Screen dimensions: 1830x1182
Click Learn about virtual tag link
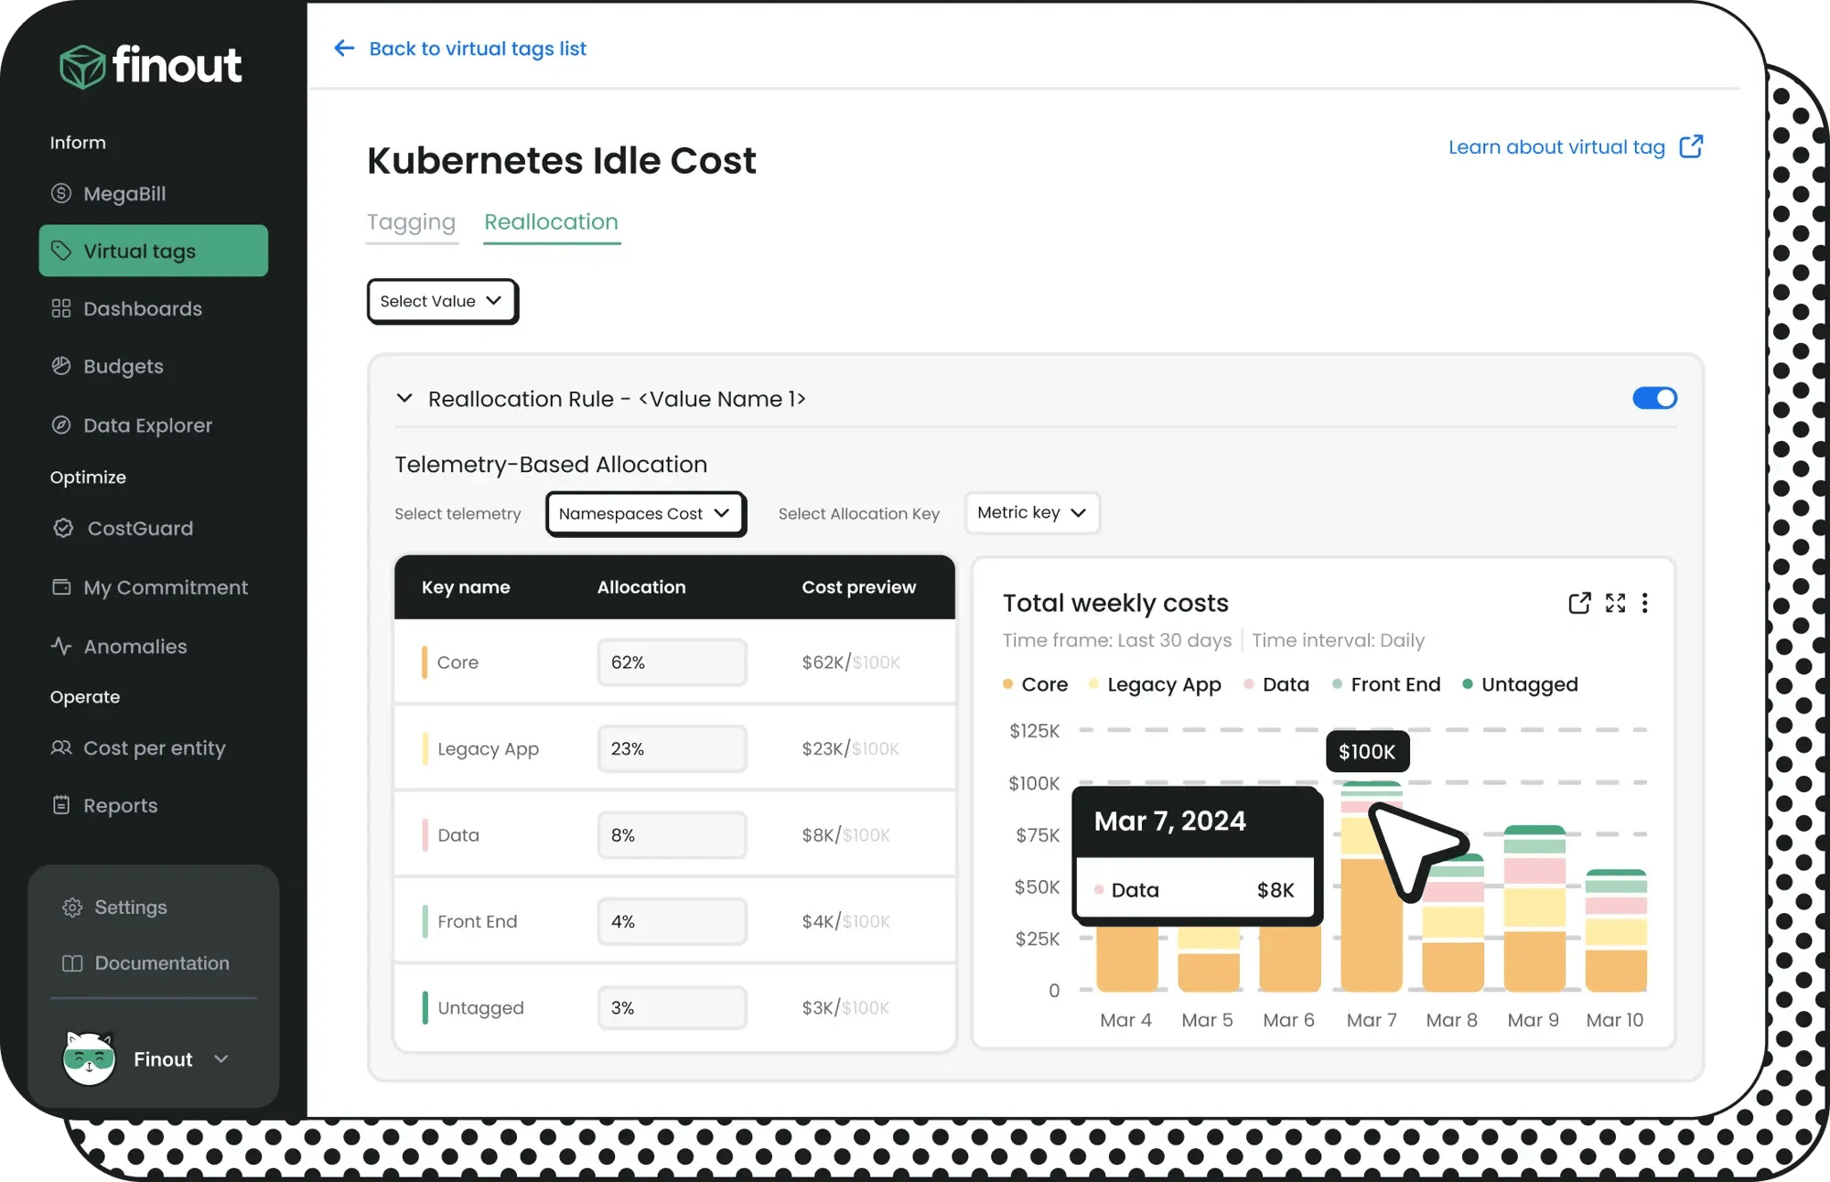click(1556, 146)
